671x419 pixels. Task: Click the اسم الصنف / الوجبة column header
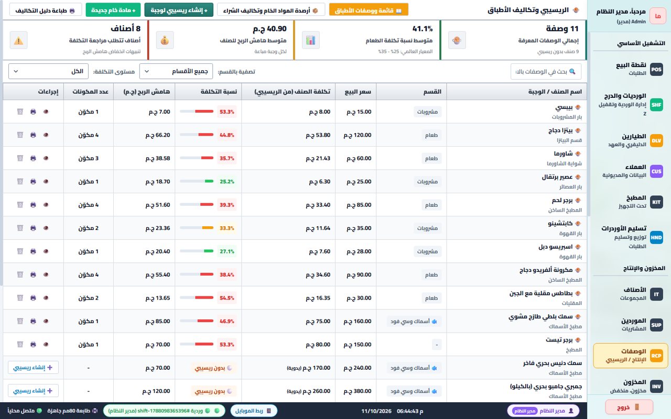(516, 92)
